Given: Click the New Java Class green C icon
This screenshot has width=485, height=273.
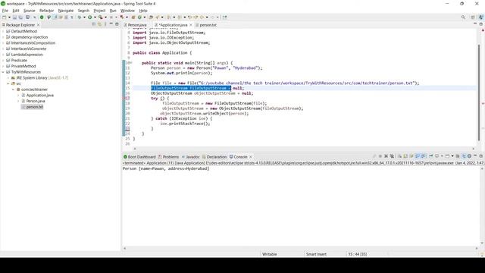Looking at the screenshot, I should click(139, 17).
